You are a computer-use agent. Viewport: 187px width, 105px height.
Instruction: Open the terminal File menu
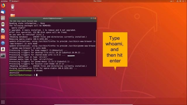tap(11, 21)
